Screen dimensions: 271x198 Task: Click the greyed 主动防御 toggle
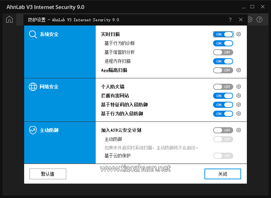pos(223,139)
